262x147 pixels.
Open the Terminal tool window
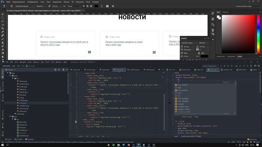pyautogui.click(x=29, y=139)
